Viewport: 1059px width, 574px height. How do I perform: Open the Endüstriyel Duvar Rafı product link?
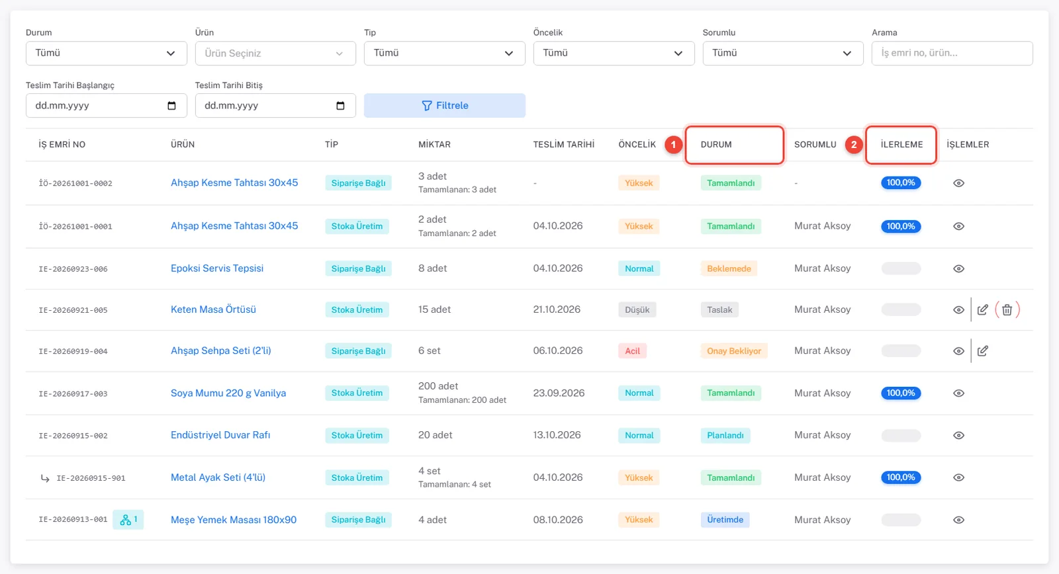click(220, 435)
